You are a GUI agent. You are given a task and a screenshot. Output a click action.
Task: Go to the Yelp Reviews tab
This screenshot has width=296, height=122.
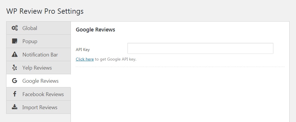pos(39,68)
